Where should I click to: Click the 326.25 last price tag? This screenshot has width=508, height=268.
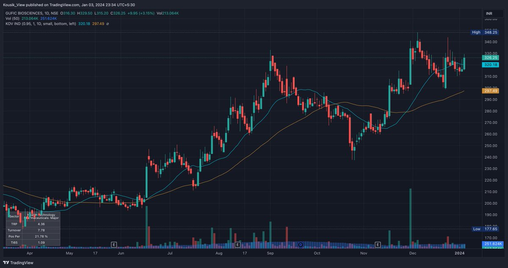[x=491, y=57]
